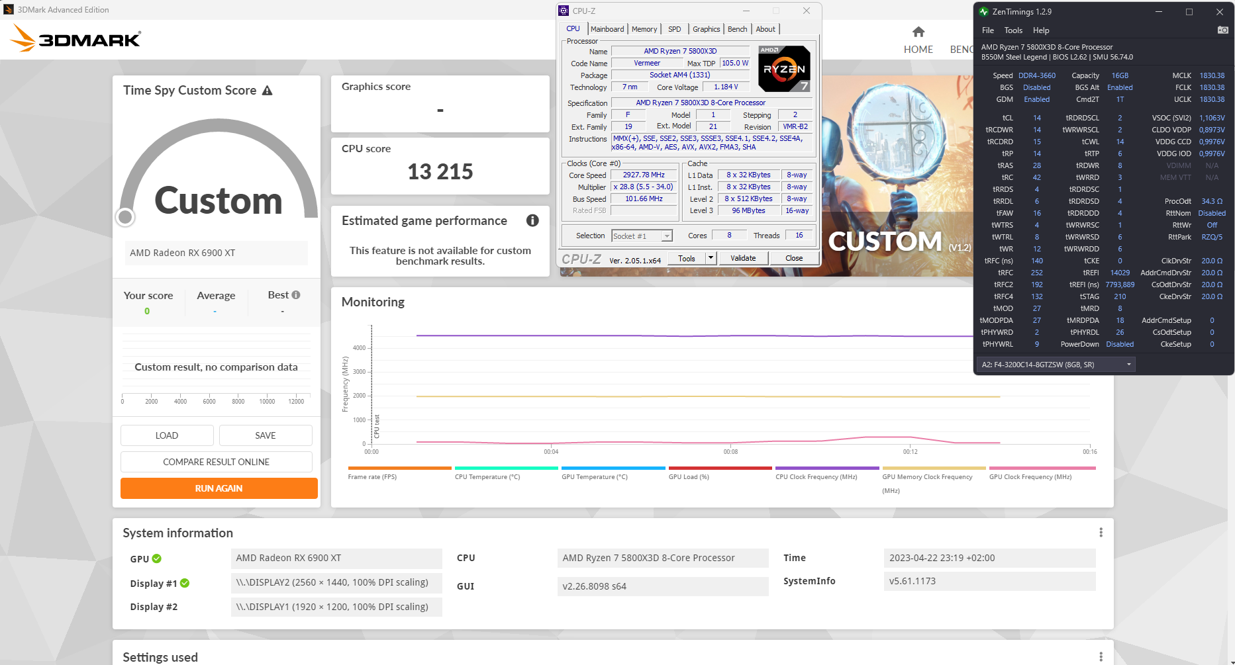
Task: Click the Ryzen 7 logo in CPU-Z
Action: tap(783, 69)
